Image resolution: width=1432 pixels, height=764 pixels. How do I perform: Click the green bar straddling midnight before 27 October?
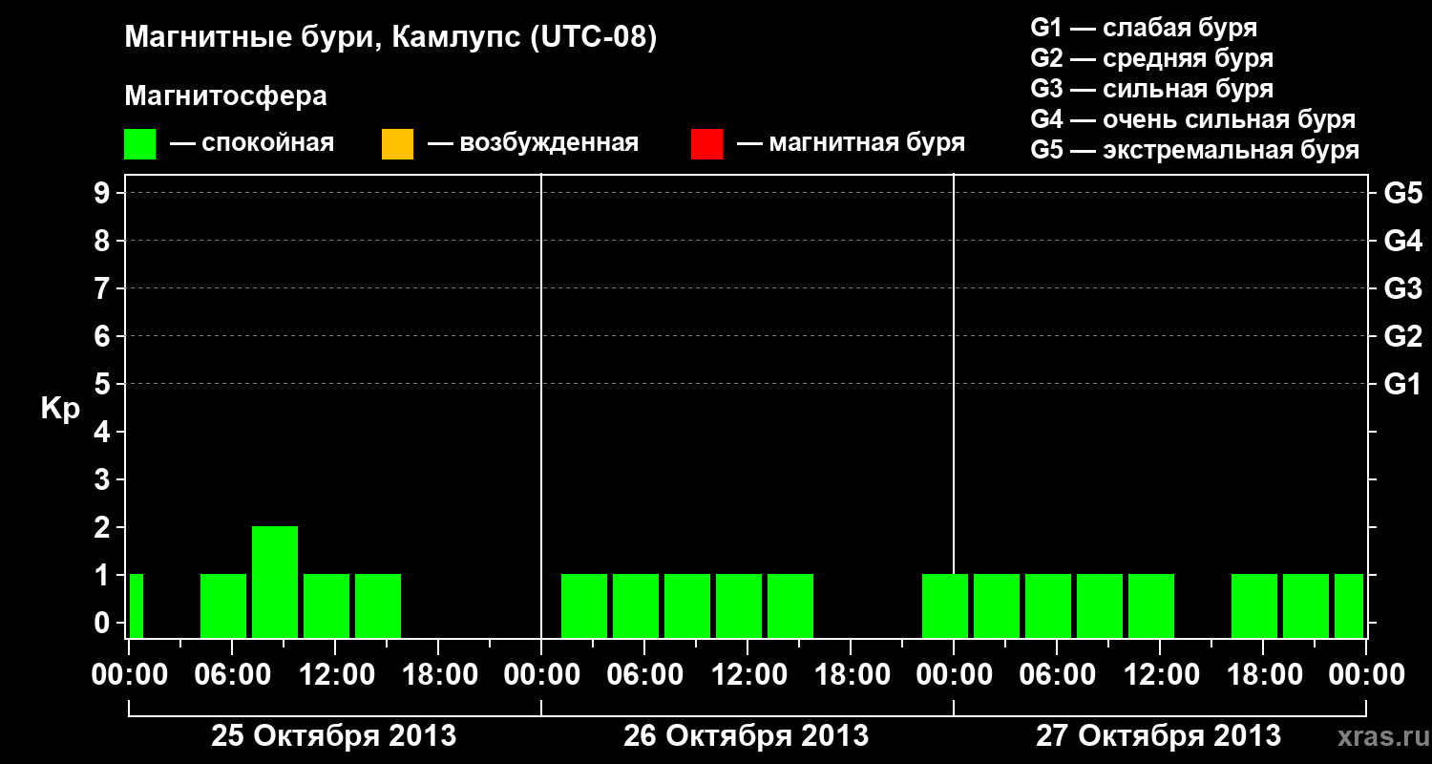(x=945, y=605)
